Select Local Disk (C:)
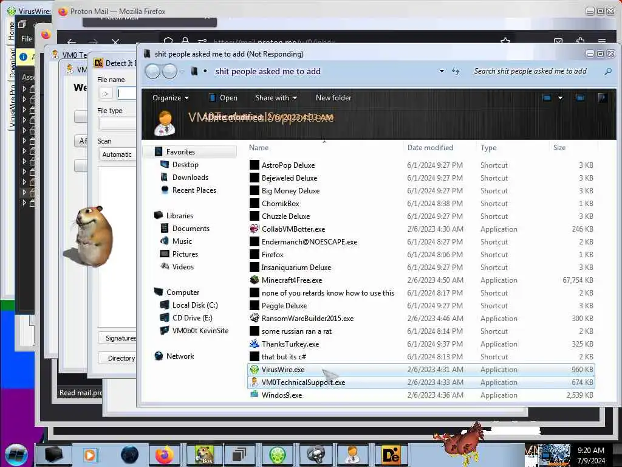Viewport: 622px width, 467px height. tap(195, 305)
